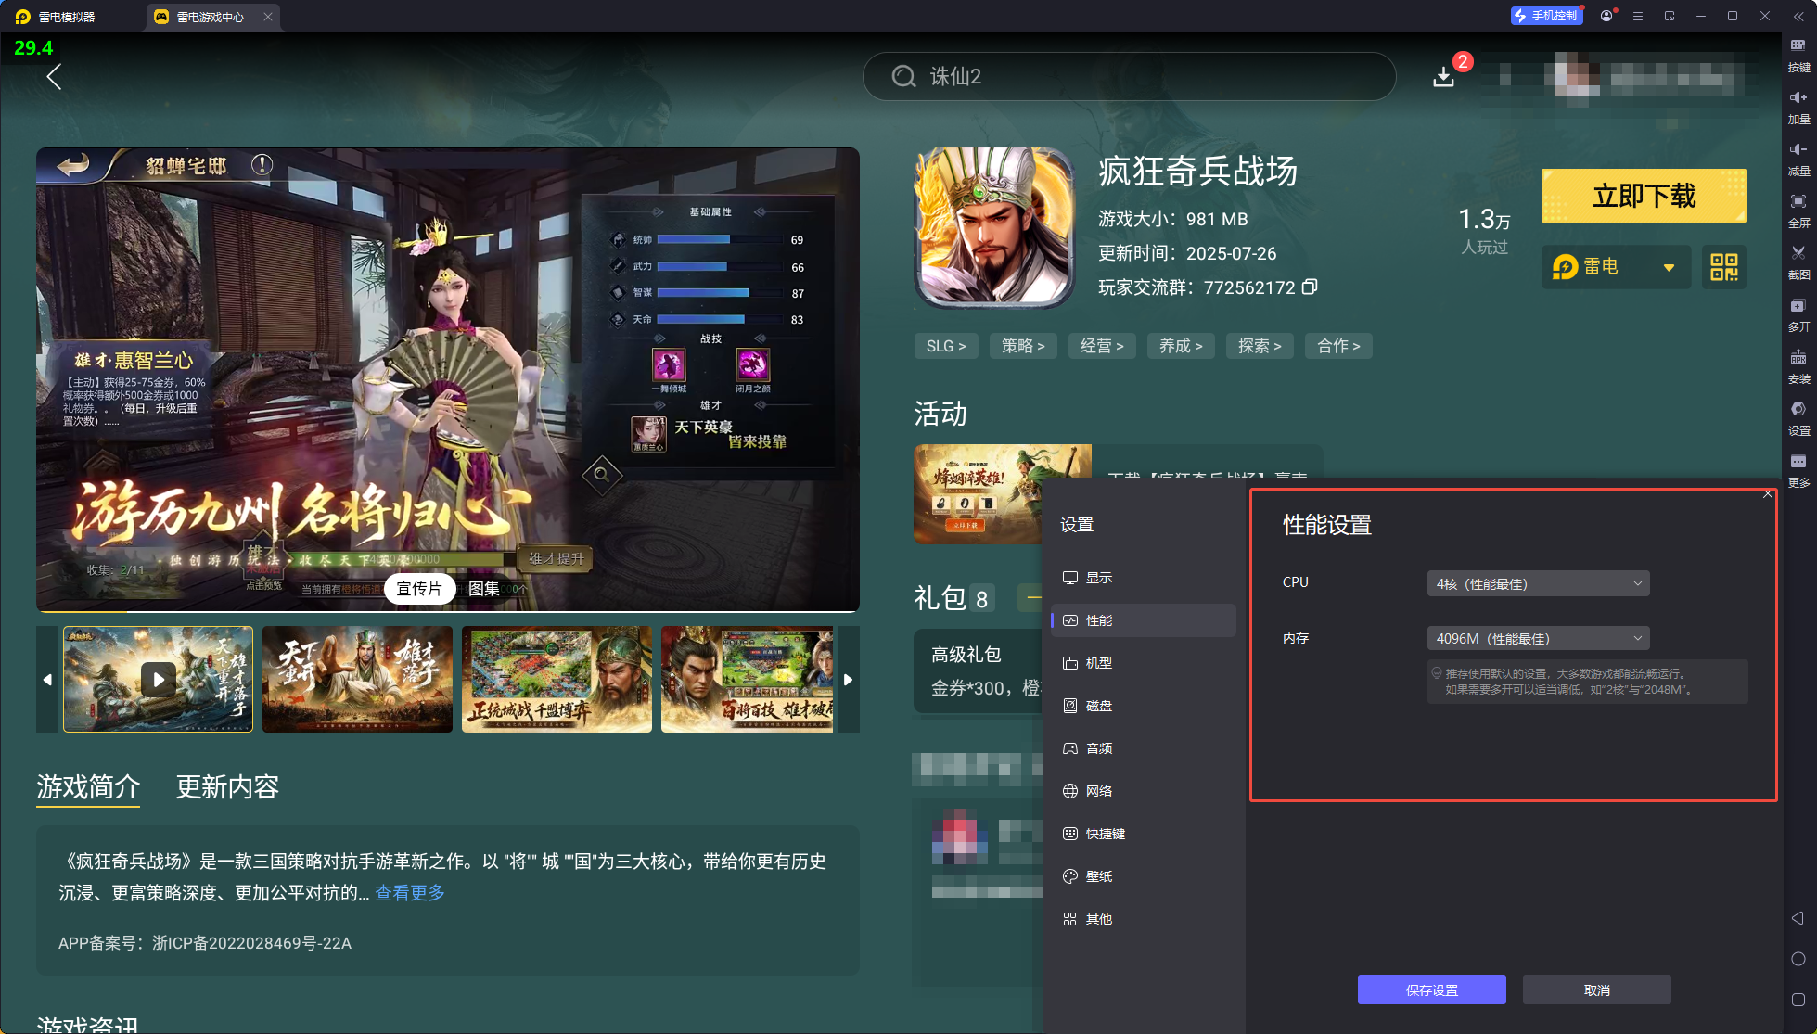Open the CPU cores dropdown
The height and width of the screenshot is (1034, 1817).
(x=1538, y=583)
